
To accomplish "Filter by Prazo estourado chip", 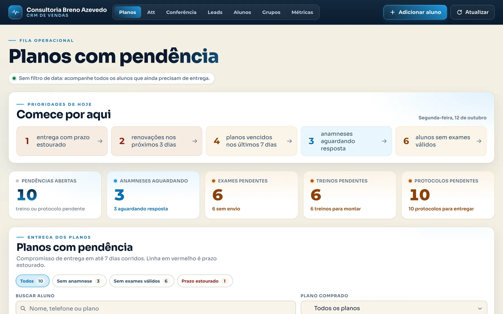I will [x=205, y=281].
